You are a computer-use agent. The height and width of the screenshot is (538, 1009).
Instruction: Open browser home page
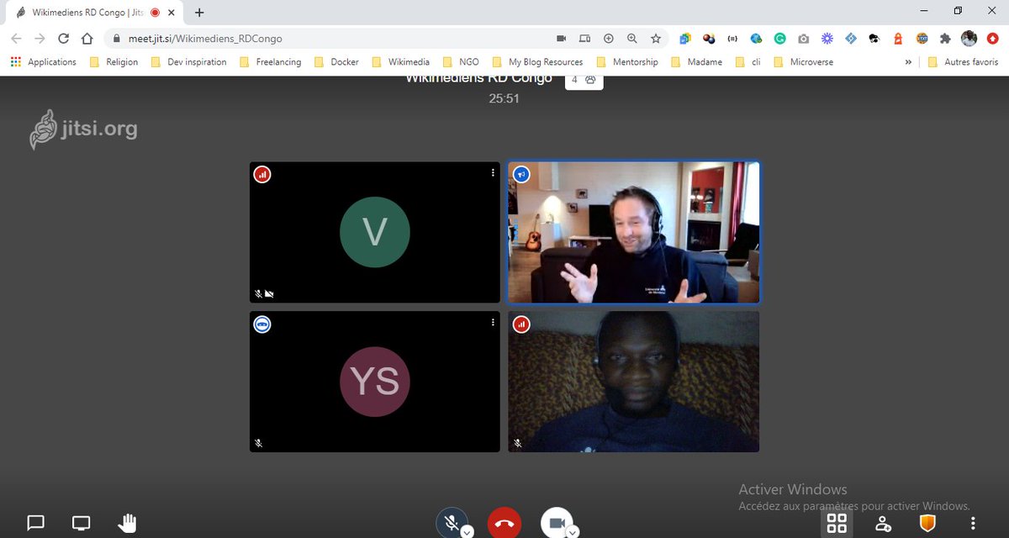87,39
